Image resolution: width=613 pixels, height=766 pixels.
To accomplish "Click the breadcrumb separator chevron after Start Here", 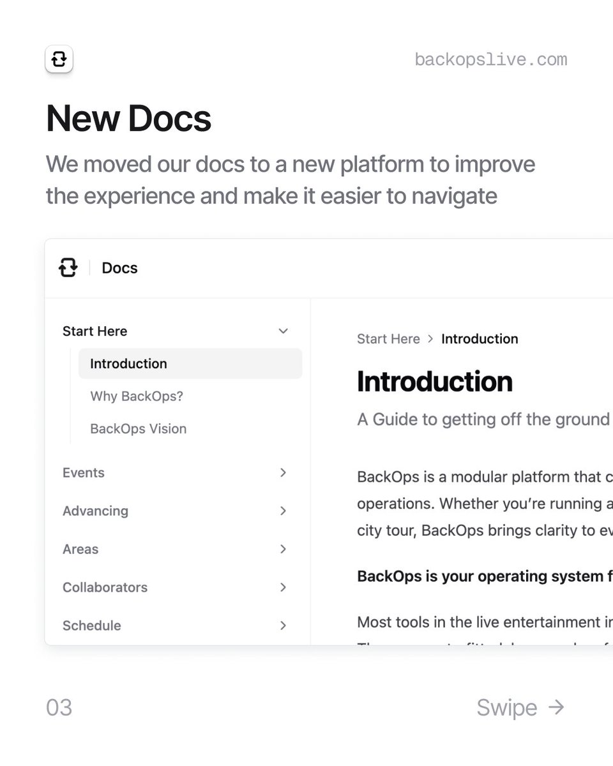I will tap(430, 339).
